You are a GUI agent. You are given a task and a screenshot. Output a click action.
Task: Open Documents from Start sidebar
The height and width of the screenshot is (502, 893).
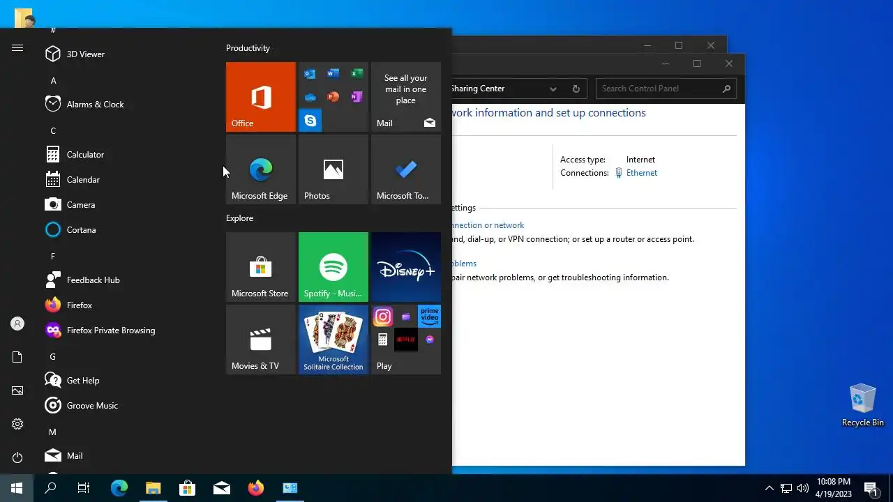pyautogui.click(x=17, y=357)
